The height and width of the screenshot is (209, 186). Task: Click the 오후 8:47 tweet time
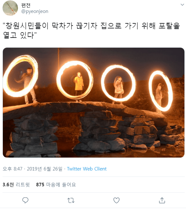(13, 169)
